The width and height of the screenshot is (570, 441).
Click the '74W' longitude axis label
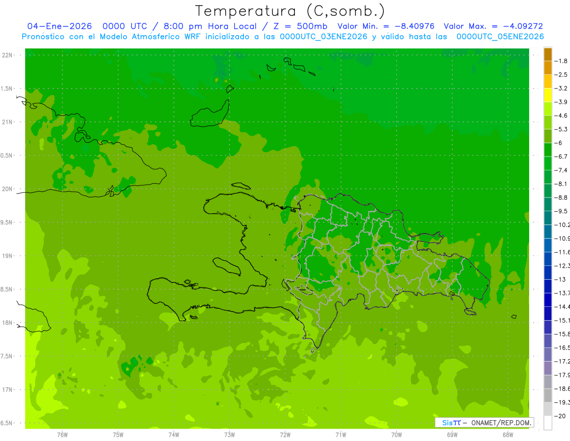[x=174, y=434]
